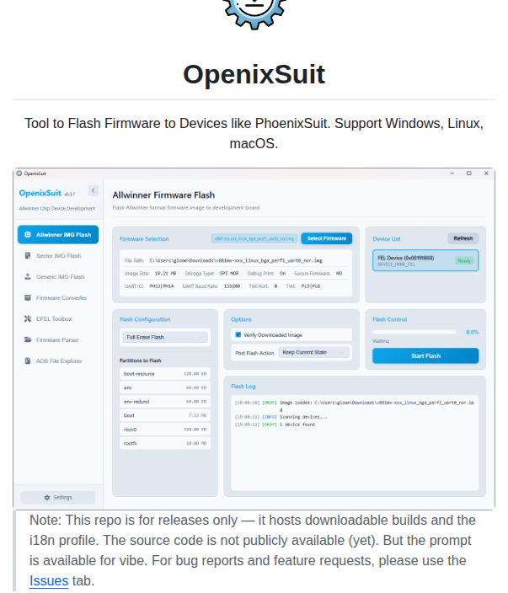Maximize the OpenixSuit window
This screenshot has width=508, height=593.
click(x=469, y=174)
